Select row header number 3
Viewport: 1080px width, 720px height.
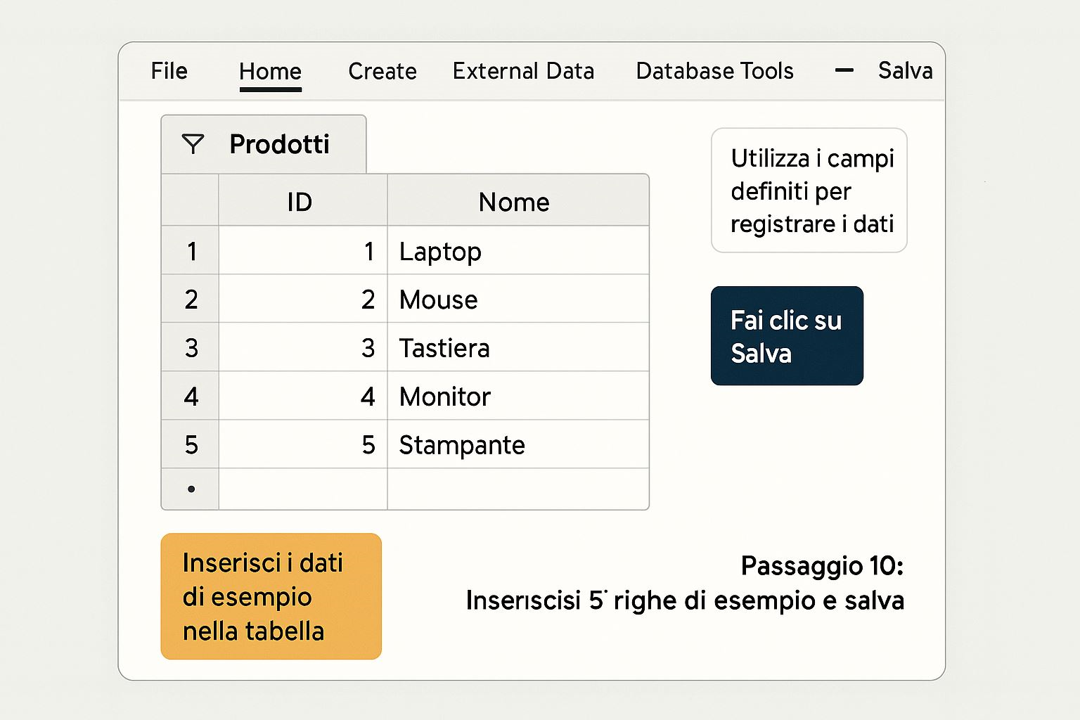click(x=191, y=349)
